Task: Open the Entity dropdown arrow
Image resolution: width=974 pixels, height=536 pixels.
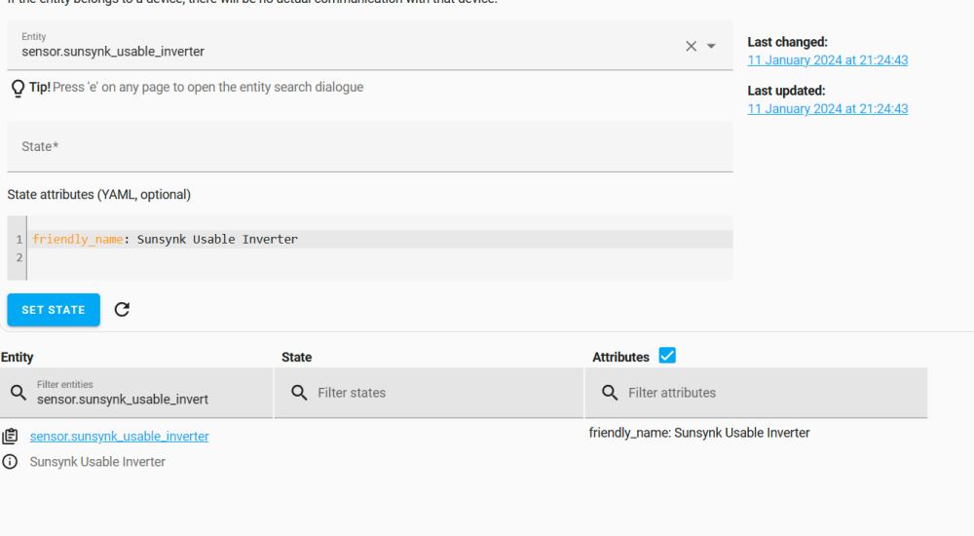Action: (711, 46)
